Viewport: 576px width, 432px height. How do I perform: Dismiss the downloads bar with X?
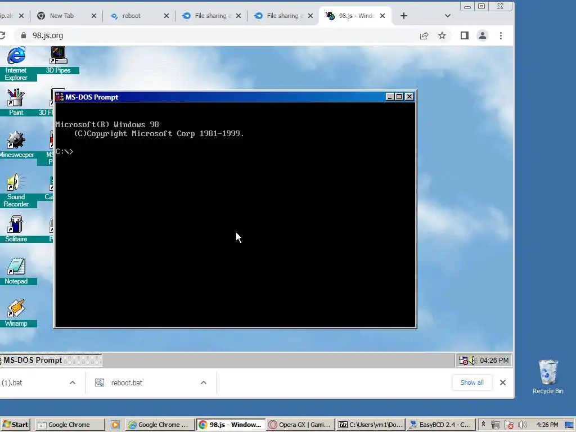tap(503, 382)
